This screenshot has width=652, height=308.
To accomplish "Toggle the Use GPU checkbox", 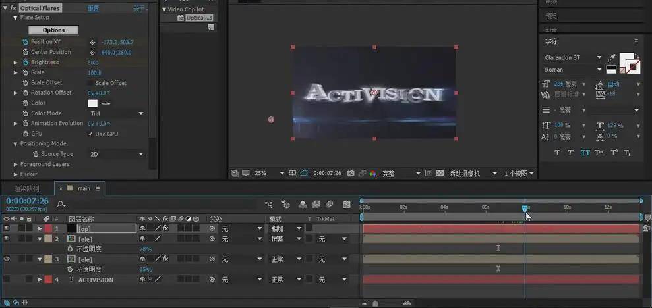I will [90, 134].
